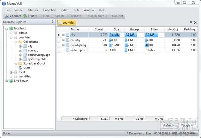
Task: Click the Connect toolbar icon
Action: point(7,16)
